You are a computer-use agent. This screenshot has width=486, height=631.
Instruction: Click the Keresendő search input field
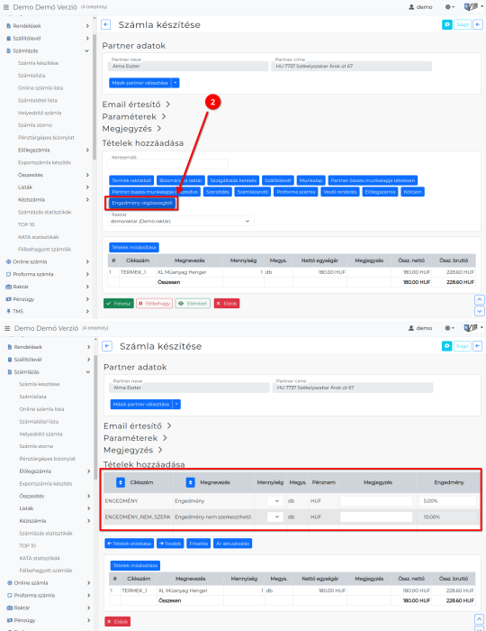168,163
